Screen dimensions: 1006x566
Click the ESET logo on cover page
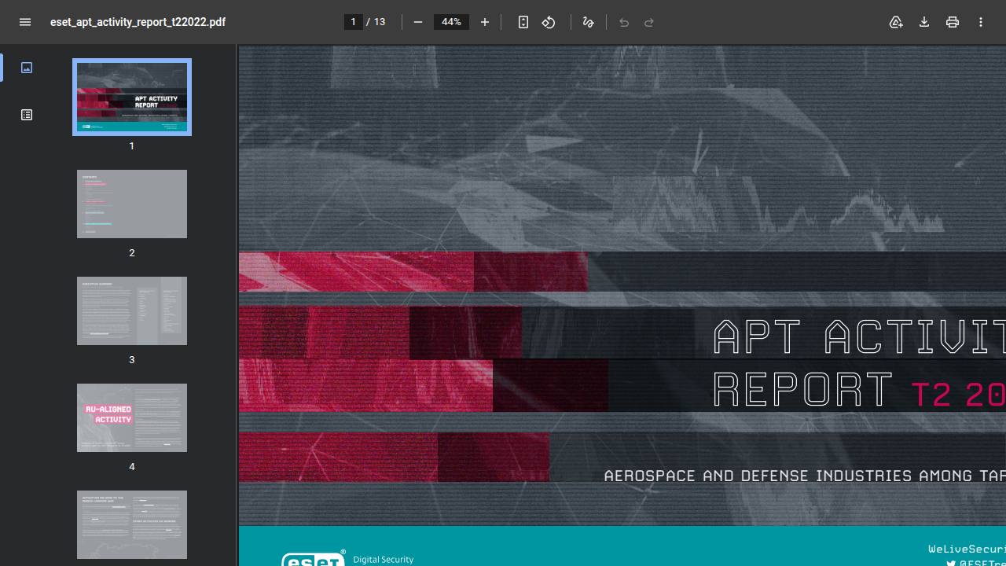313,558
